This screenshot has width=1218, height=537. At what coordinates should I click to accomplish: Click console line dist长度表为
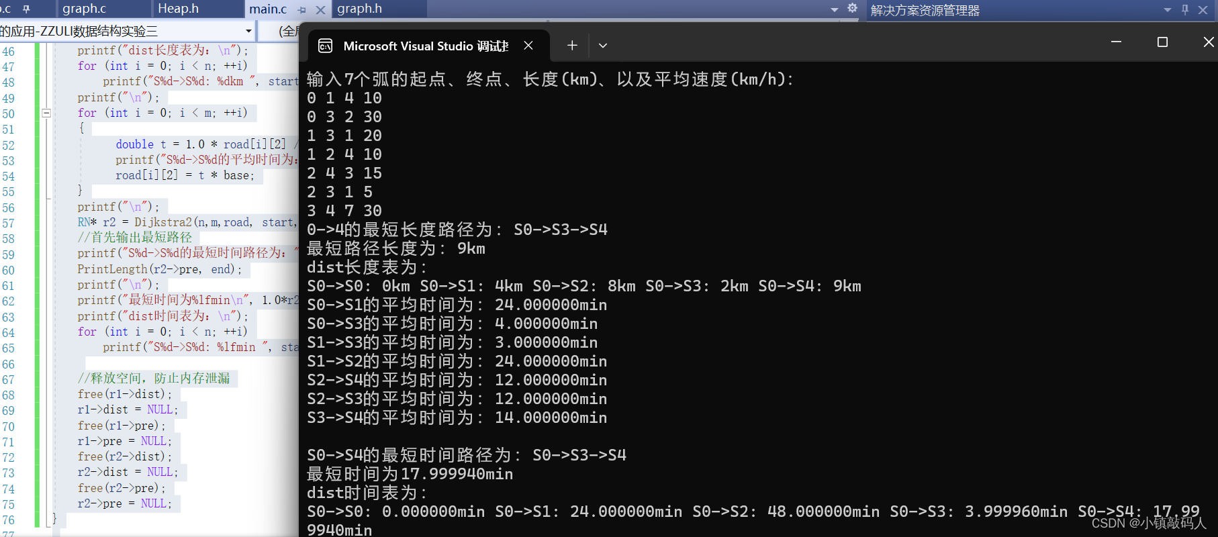[x=367, y=267]
